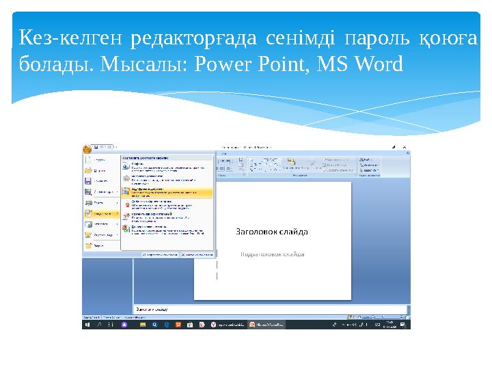Open the Заливка фигуры (Shape Fill) dropdown

(x=337, y=160)
